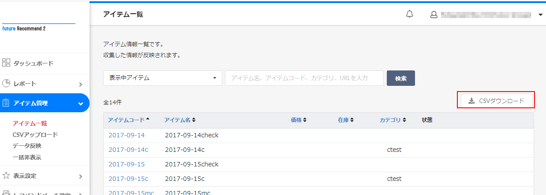Open notifications bell icon
The width and height of the screenshot is (546, 195).
[410, 14]
